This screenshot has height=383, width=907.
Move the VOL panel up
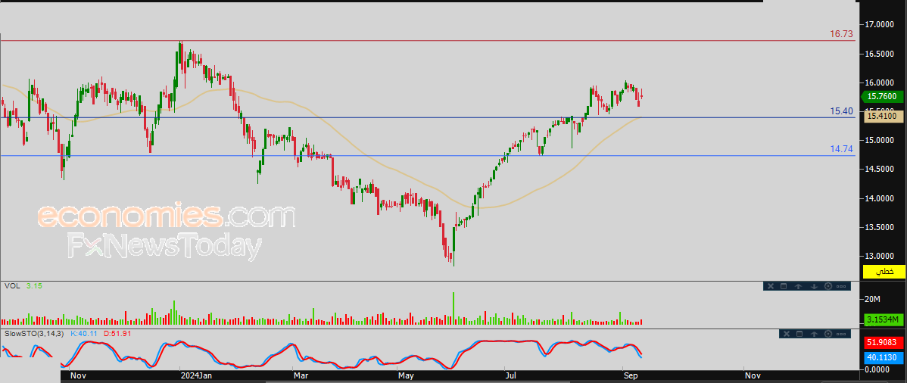pos(798,286)
